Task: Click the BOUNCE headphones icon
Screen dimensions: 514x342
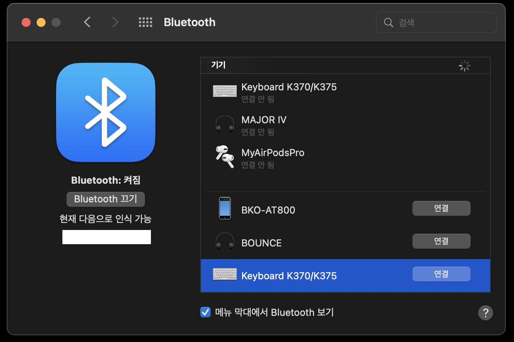Action: point(225,241)
